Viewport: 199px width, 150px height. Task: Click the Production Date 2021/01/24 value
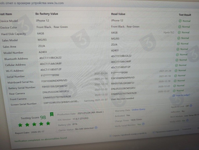90,113
